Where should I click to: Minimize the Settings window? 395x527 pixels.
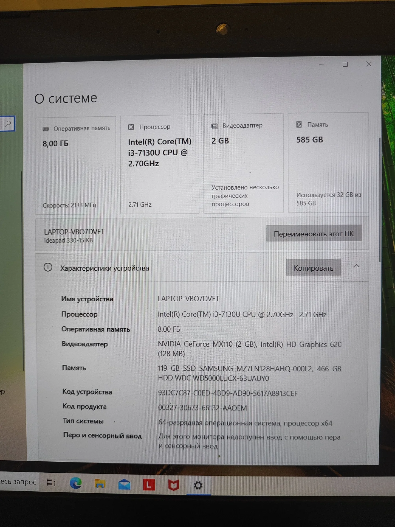[321, 64]
